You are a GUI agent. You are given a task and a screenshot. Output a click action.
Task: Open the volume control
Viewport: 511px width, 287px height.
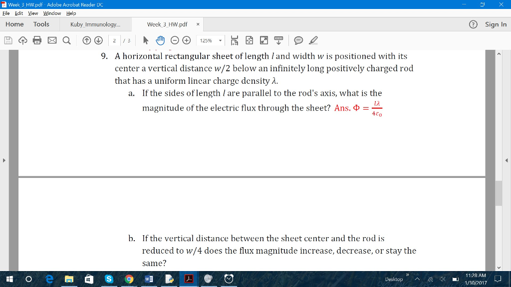[x=442, y=279]
